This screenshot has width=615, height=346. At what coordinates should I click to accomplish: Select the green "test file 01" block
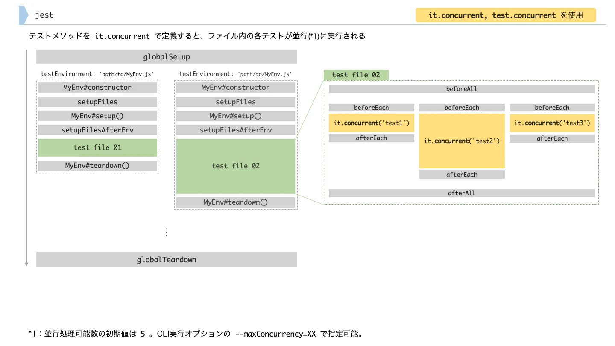coord(97,147)
